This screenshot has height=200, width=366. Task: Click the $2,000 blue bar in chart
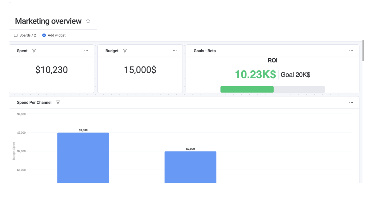point(190,167)
